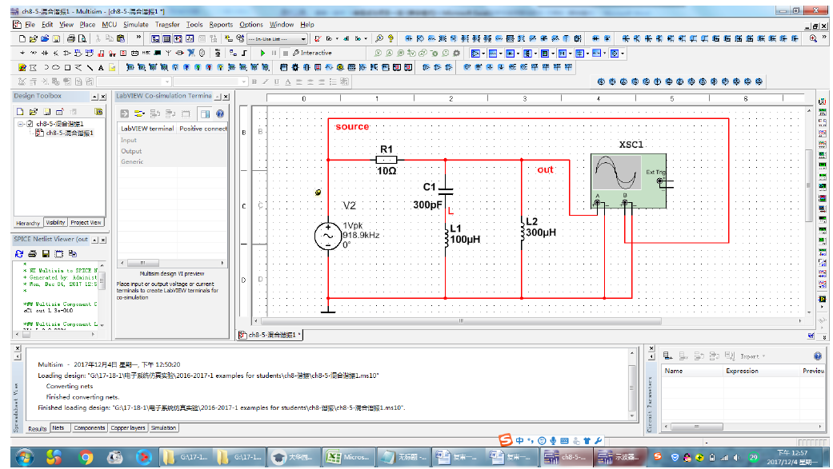Toggle the Spreadsheet view button

166,38
